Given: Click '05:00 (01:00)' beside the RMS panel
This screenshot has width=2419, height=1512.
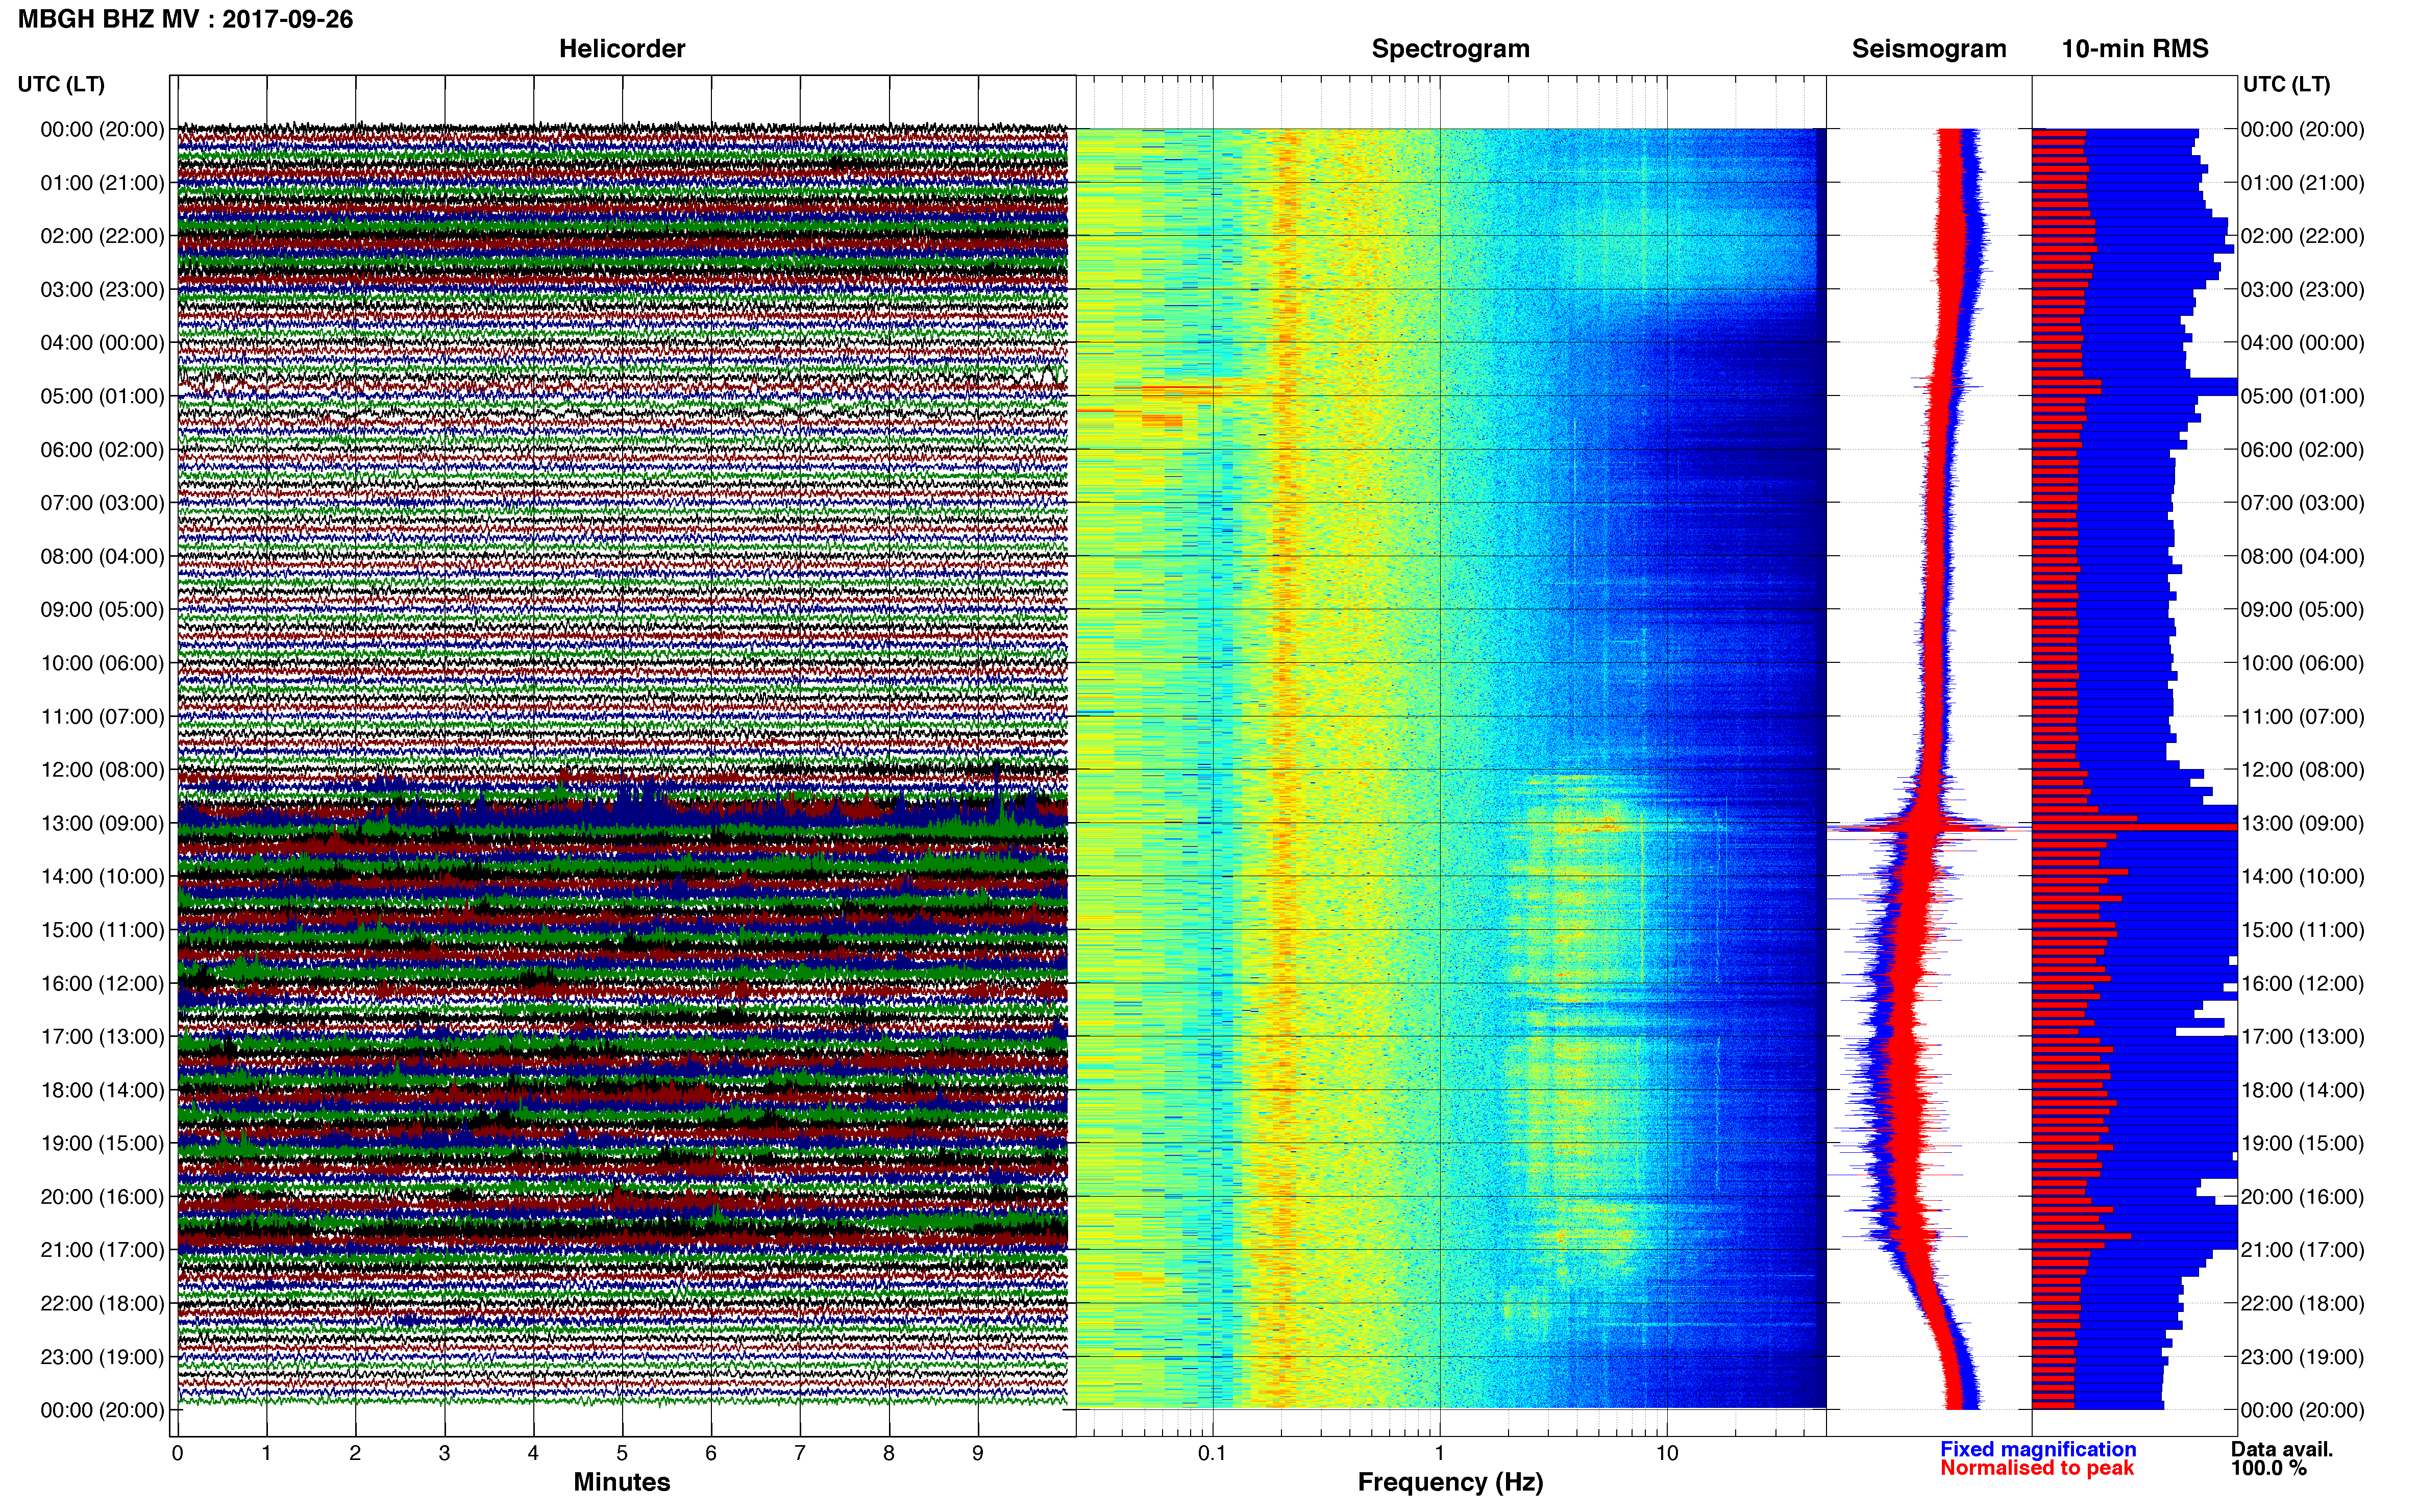Looking at the screenshot, I should point(2302,396).
